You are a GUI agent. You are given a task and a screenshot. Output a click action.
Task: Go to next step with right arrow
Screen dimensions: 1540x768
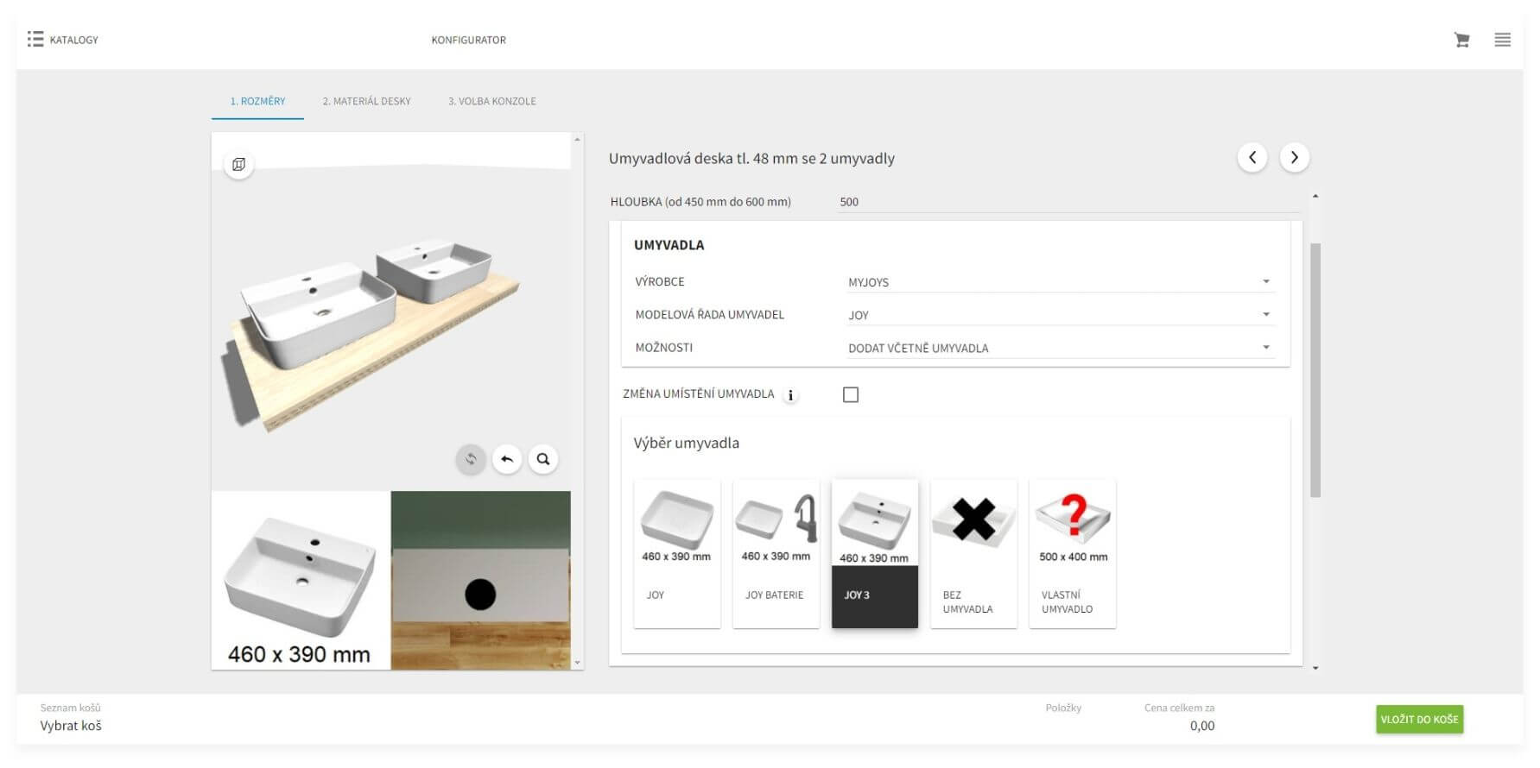[x=1294, y=157]
